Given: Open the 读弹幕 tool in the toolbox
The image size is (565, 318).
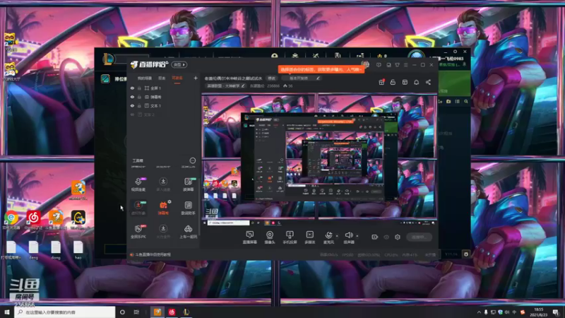Looking at the screenshot, I should click(189, 184).
